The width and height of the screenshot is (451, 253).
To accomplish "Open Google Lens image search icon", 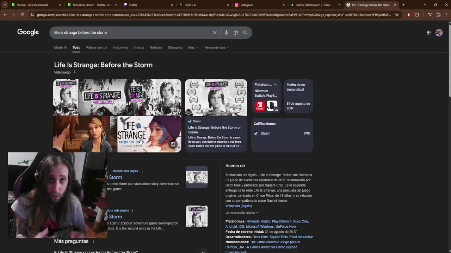I will coord(236,32).
